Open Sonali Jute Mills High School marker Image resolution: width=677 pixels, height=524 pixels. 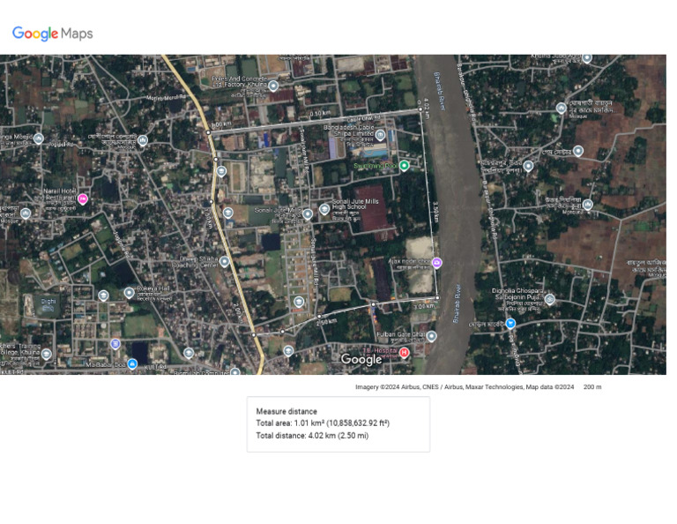pyautogui.click(x=324, y=209)
